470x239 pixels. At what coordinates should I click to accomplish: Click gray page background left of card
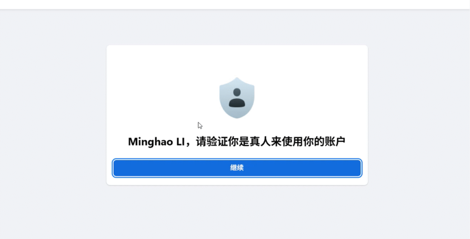[53, 120]
